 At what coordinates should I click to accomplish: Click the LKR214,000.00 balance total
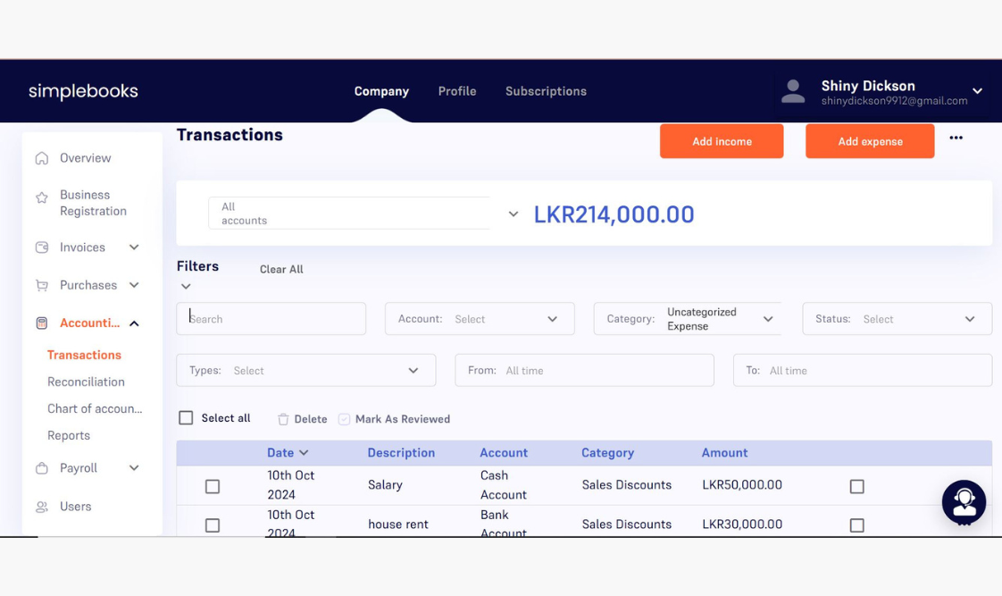click(x=614, y=214)
